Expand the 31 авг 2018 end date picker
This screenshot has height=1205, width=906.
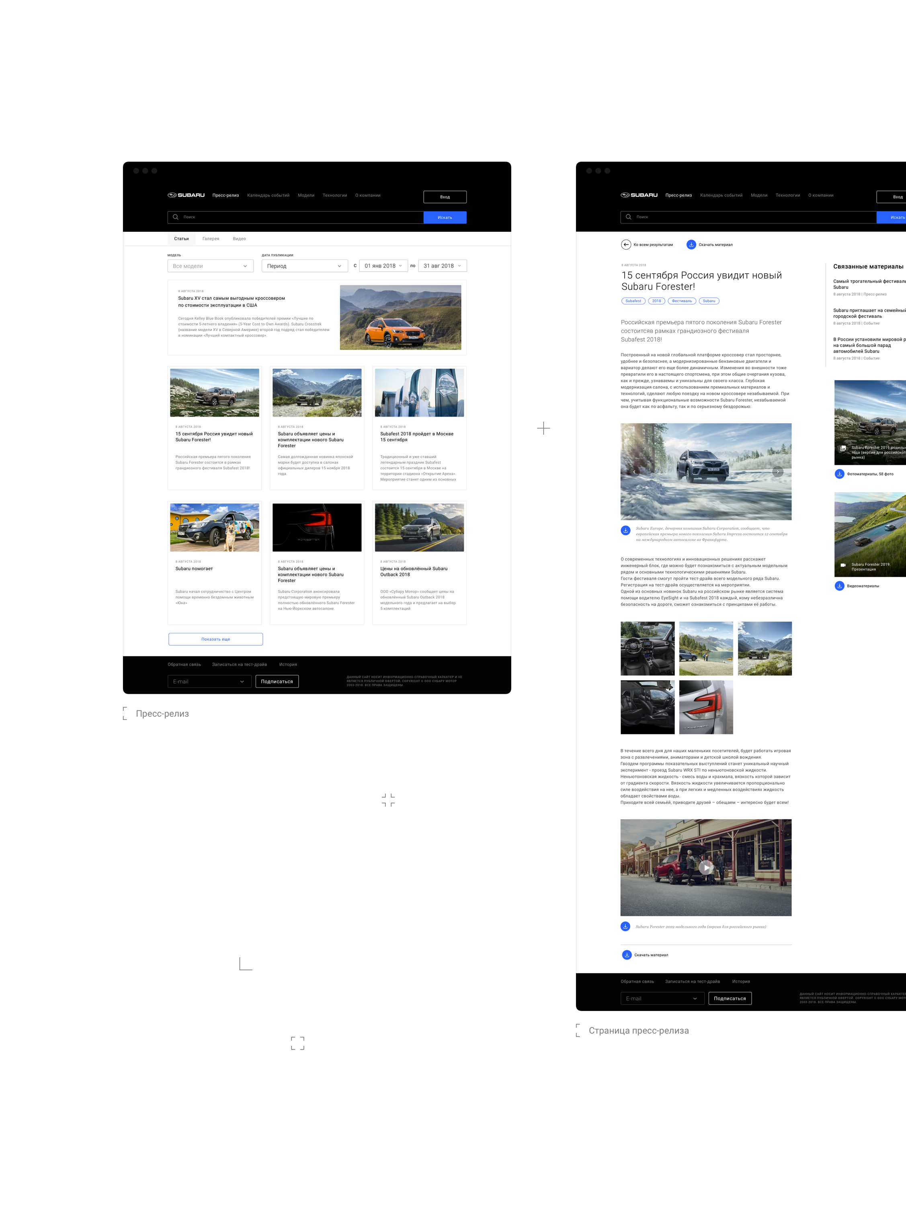coord(443,266)
